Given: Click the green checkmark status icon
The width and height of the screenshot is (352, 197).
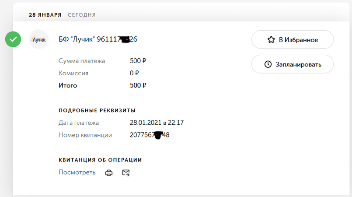Looking at the screenshot, I should 13,39.
